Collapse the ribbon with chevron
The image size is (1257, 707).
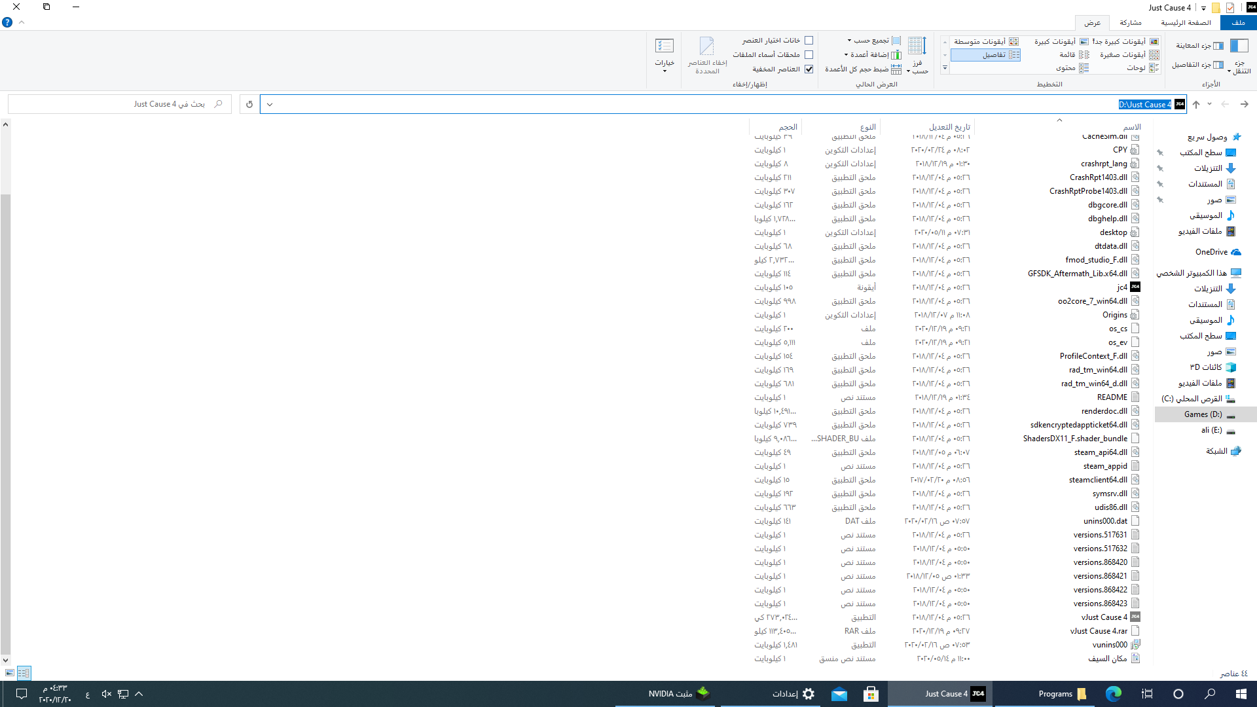(x=22, y=22)
